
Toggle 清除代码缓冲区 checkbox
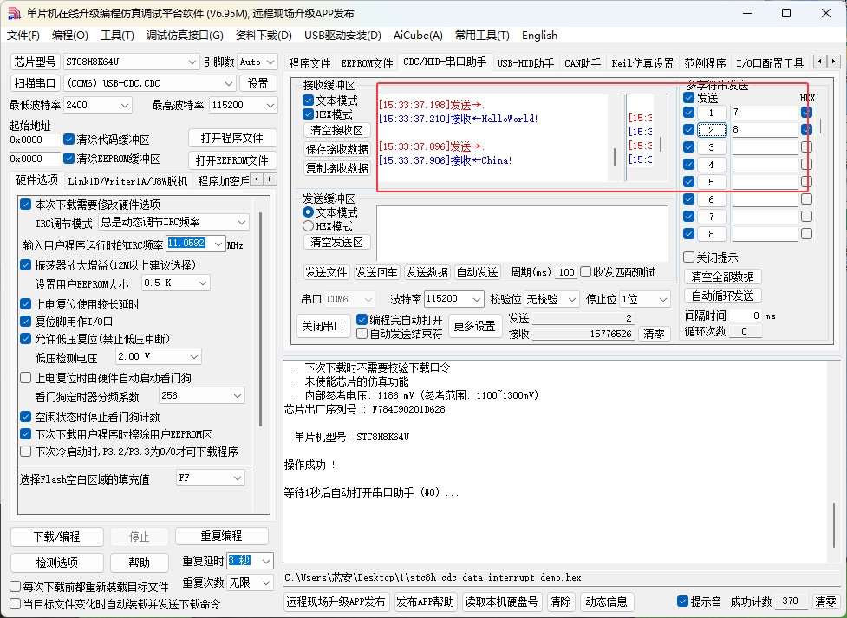[68, 140]
